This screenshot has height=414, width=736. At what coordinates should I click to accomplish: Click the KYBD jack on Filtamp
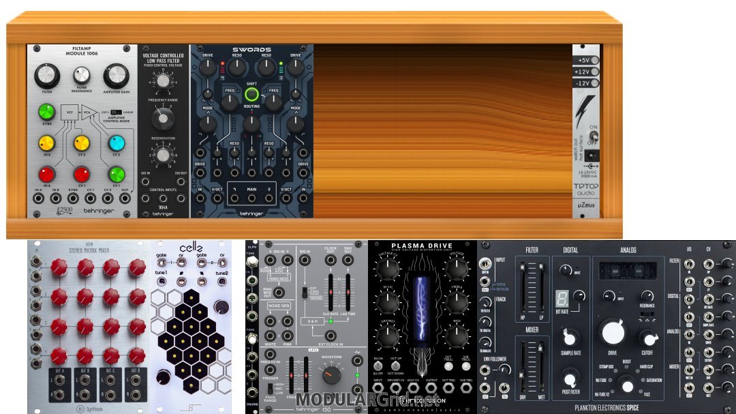(73, 198)
